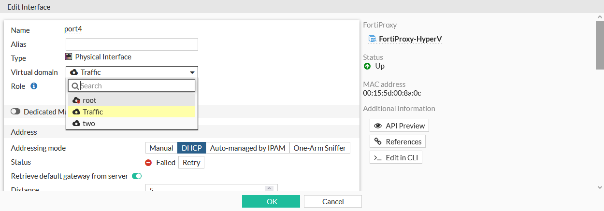604x211 pixels.
Task: Click the OK button
Action: click(271, 201)
